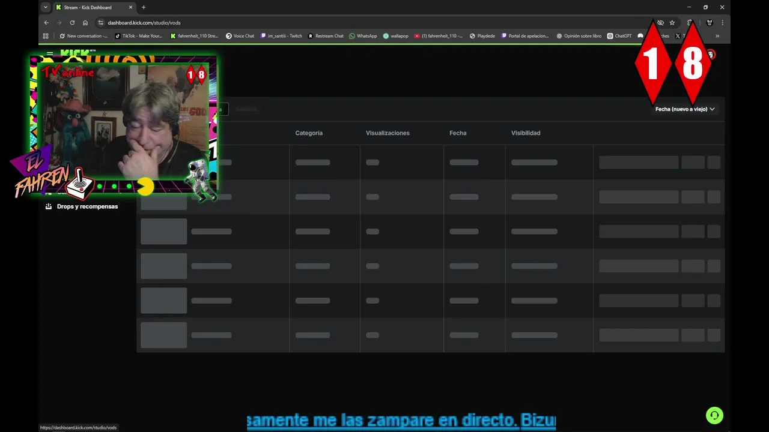The width and height of the screenshot is (769, 432).
Task: Open the fahrenheit_110 Stre... Kick bookmark
Action: 194,36
